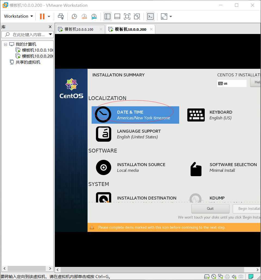Select 共享的虚拟机 in the library tree
Image resolution: width=261 pixels, height=280 pixels.
[x=25, y=62]
